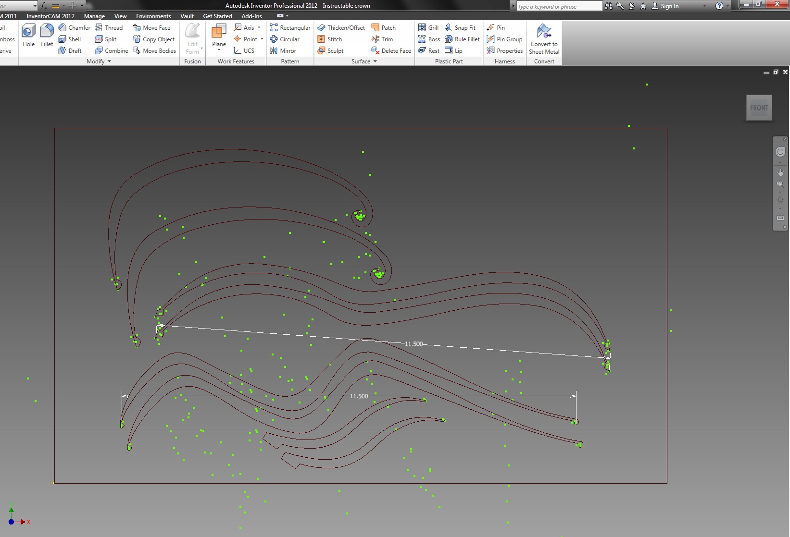Switch to Get Started tab

(x=217, y=16)
